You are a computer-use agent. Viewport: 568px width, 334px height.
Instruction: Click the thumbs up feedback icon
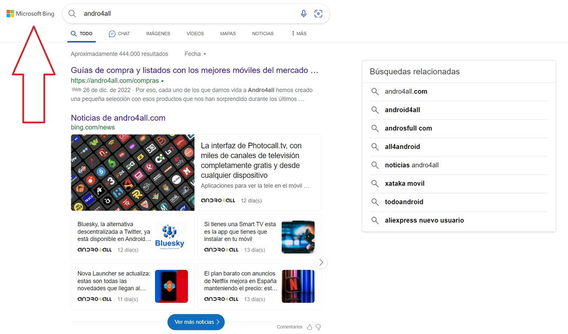pyautogui.click(x=309, y=327)
